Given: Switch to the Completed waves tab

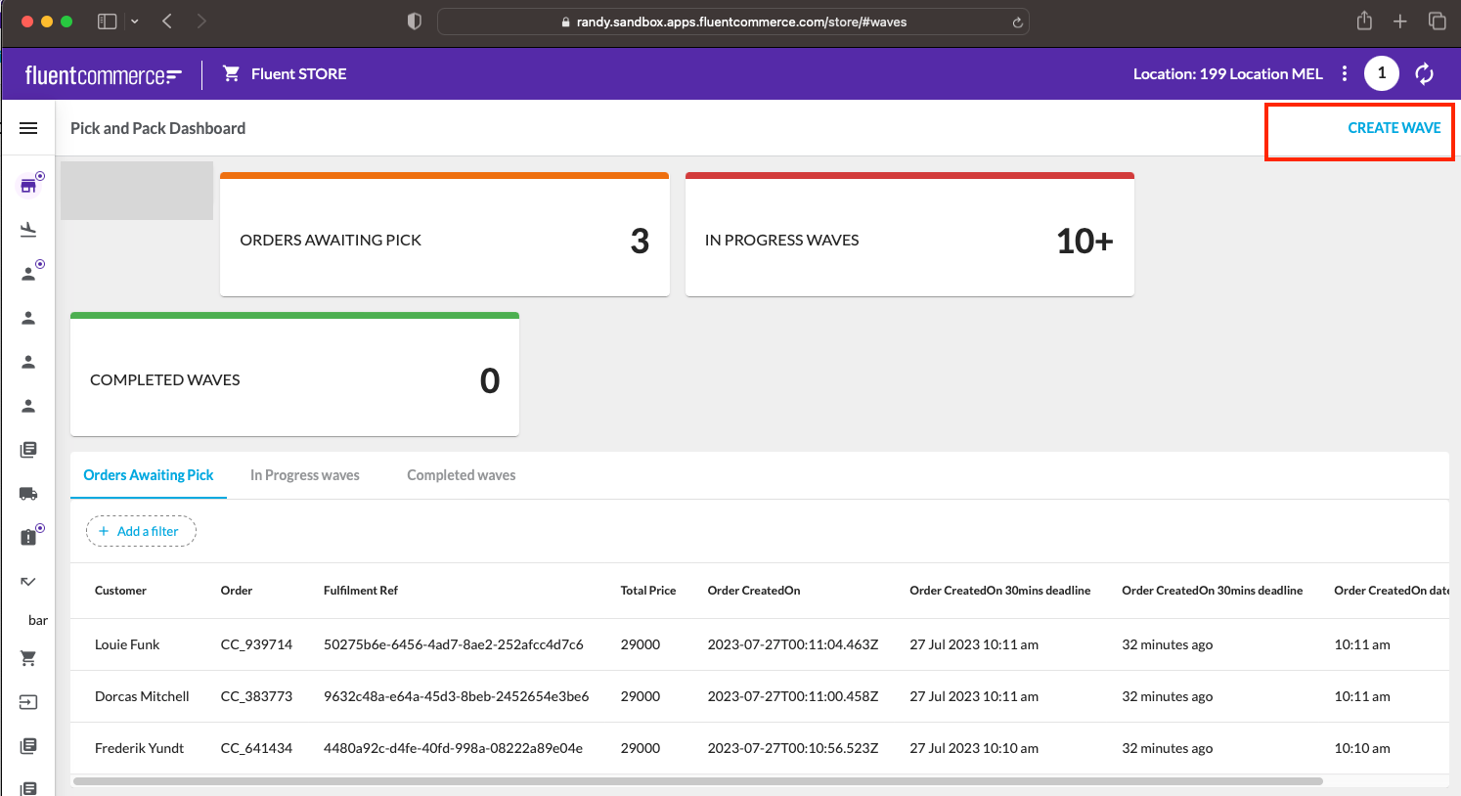Looking at the screenshot, I should point(461,475).
